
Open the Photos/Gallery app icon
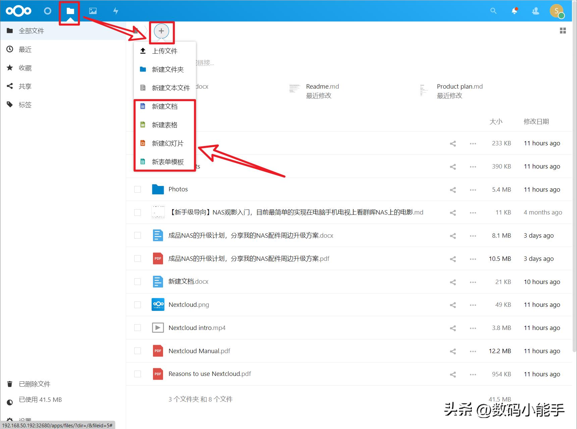pos(92,11)
